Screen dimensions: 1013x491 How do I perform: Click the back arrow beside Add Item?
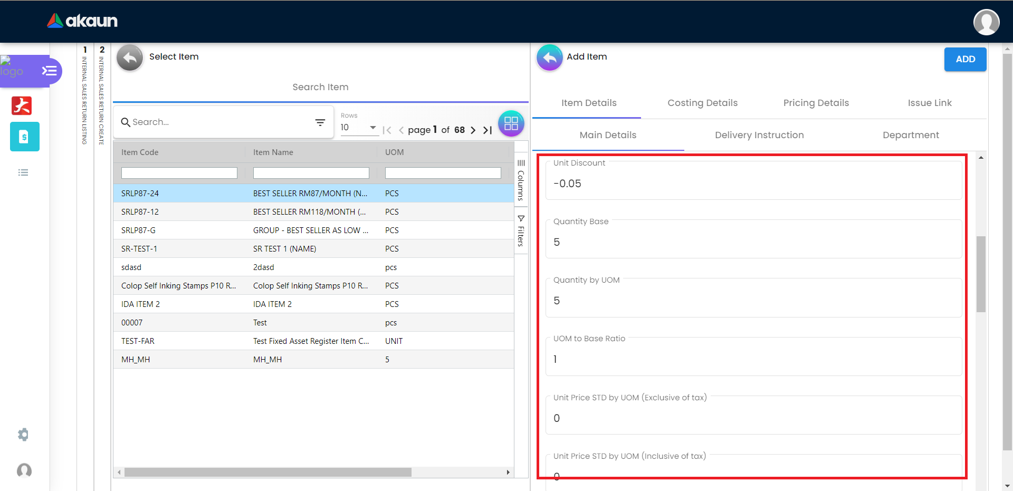[549, 57]
